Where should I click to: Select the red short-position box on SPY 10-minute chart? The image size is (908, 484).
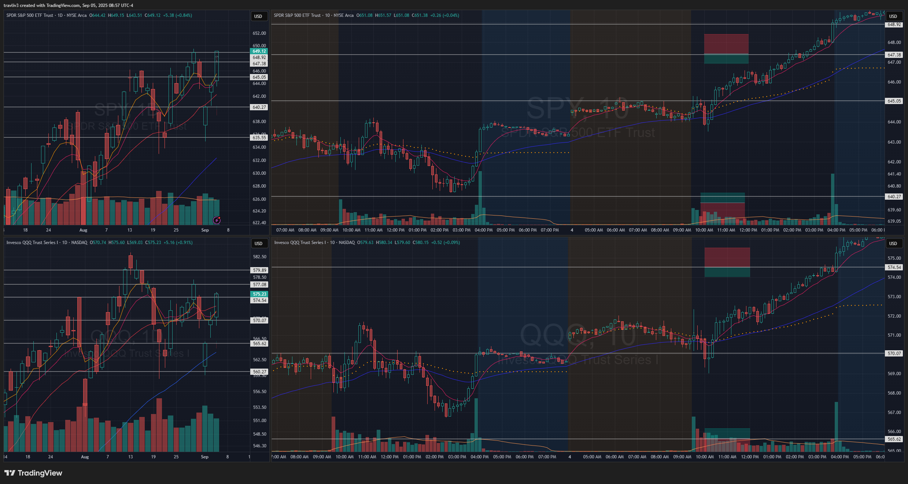pos(726,44)
